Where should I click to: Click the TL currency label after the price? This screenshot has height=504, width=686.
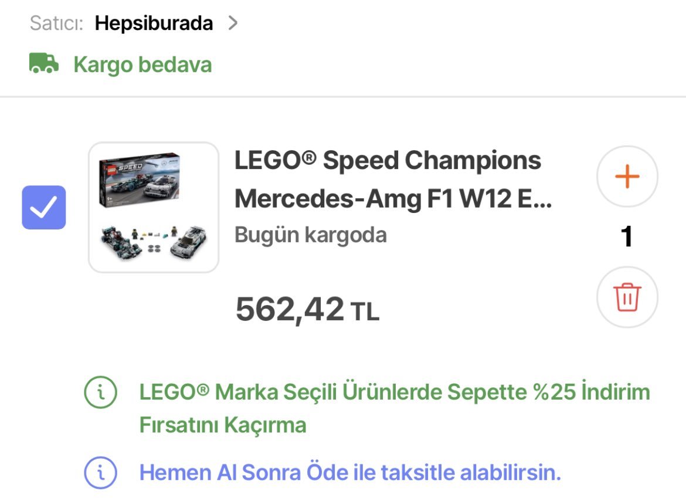click(365, 312)
